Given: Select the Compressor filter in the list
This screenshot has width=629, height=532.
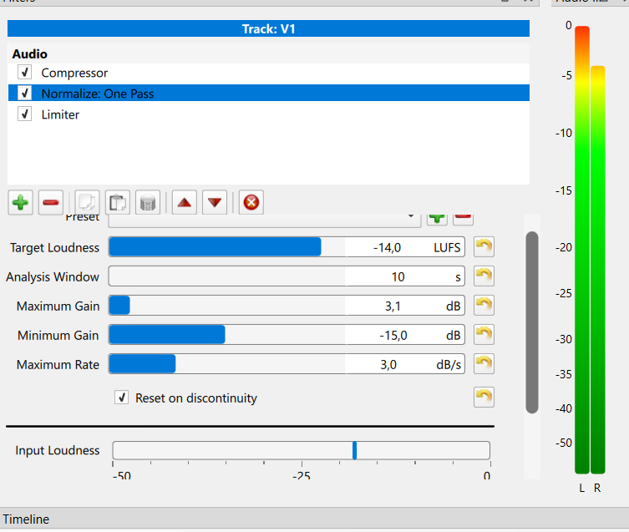Looking at the screenshot, I should 74,73.
